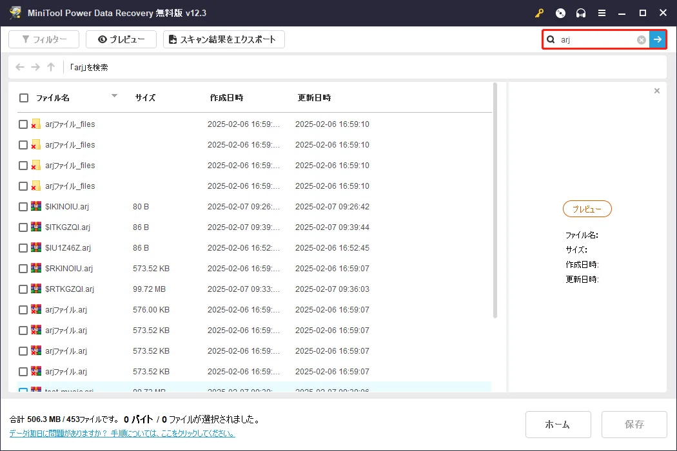
Task: Select the $RKINOIU.arj file name
Action: pos(69,269)
